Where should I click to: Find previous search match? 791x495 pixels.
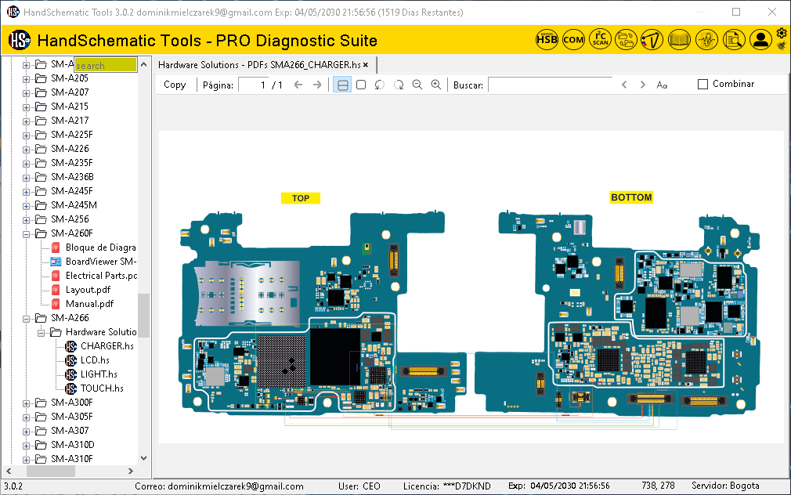click(x=624, y=85)
